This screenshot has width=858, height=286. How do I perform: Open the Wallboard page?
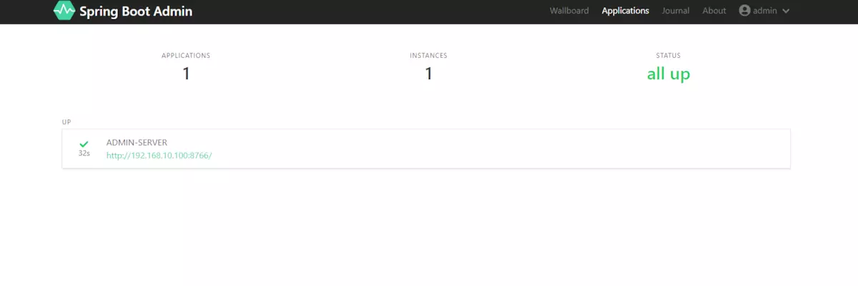(569, 11)
